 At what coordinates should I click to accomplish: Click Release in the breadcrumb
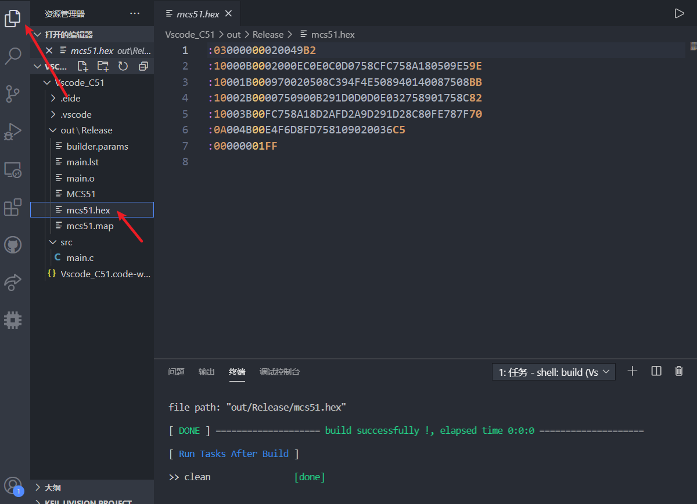pos(268,35)
